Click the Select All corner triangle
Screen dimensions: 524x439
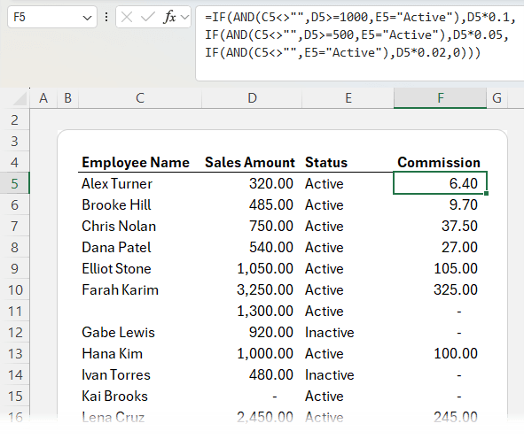(x=20, y=98)
